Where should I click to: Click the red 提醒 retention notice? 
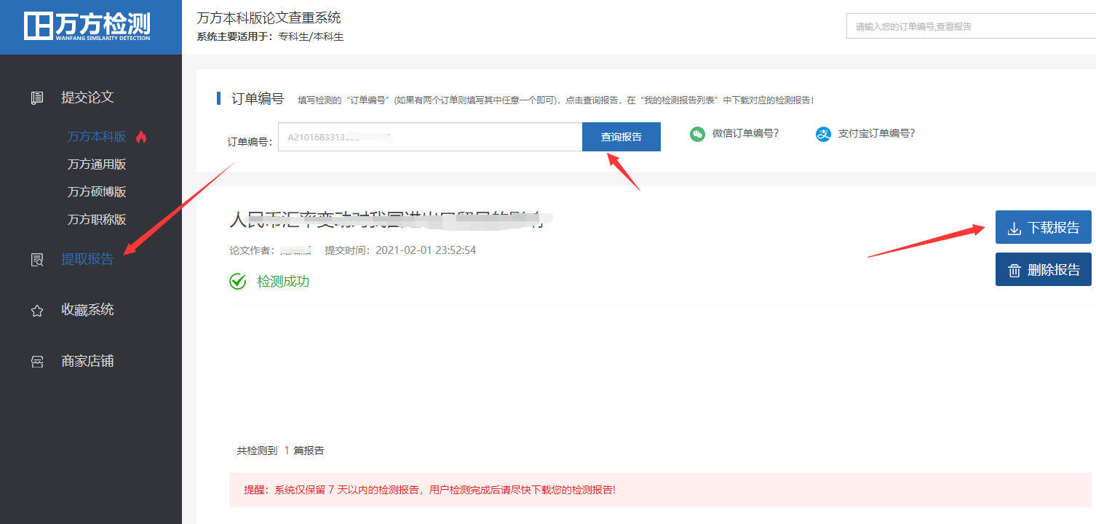660,490
